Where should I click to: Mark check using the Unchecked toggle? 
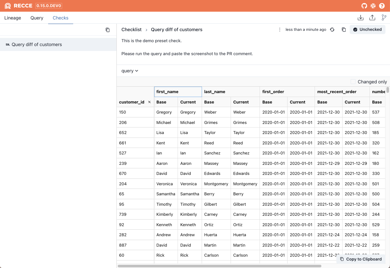point(368,30)
